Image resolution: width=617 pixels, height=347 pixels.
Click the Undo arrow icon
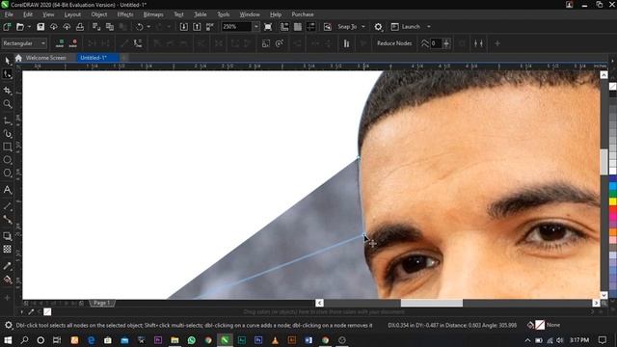139,27
